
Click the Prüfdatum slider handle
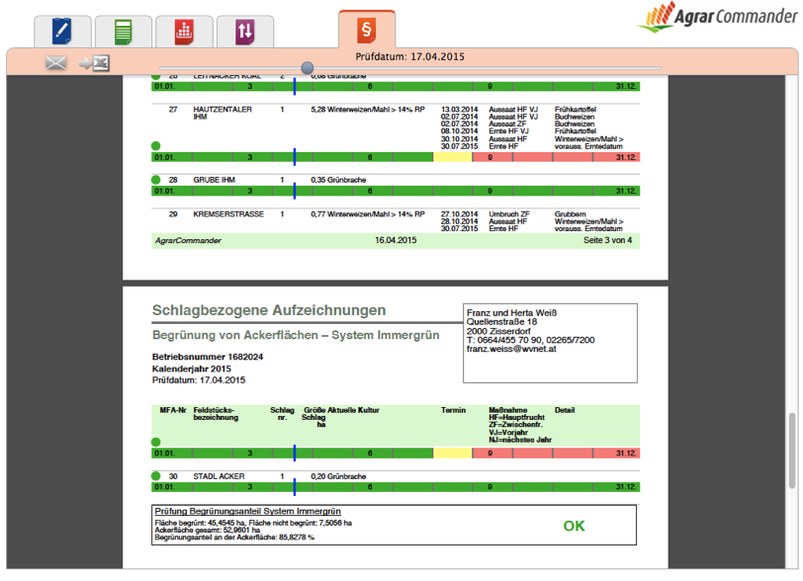coord(308,67)
